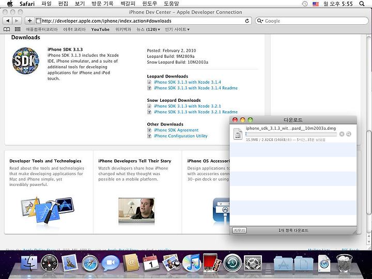Open the Apple menu
Screen dimensions: 372x279
(10, 4)
